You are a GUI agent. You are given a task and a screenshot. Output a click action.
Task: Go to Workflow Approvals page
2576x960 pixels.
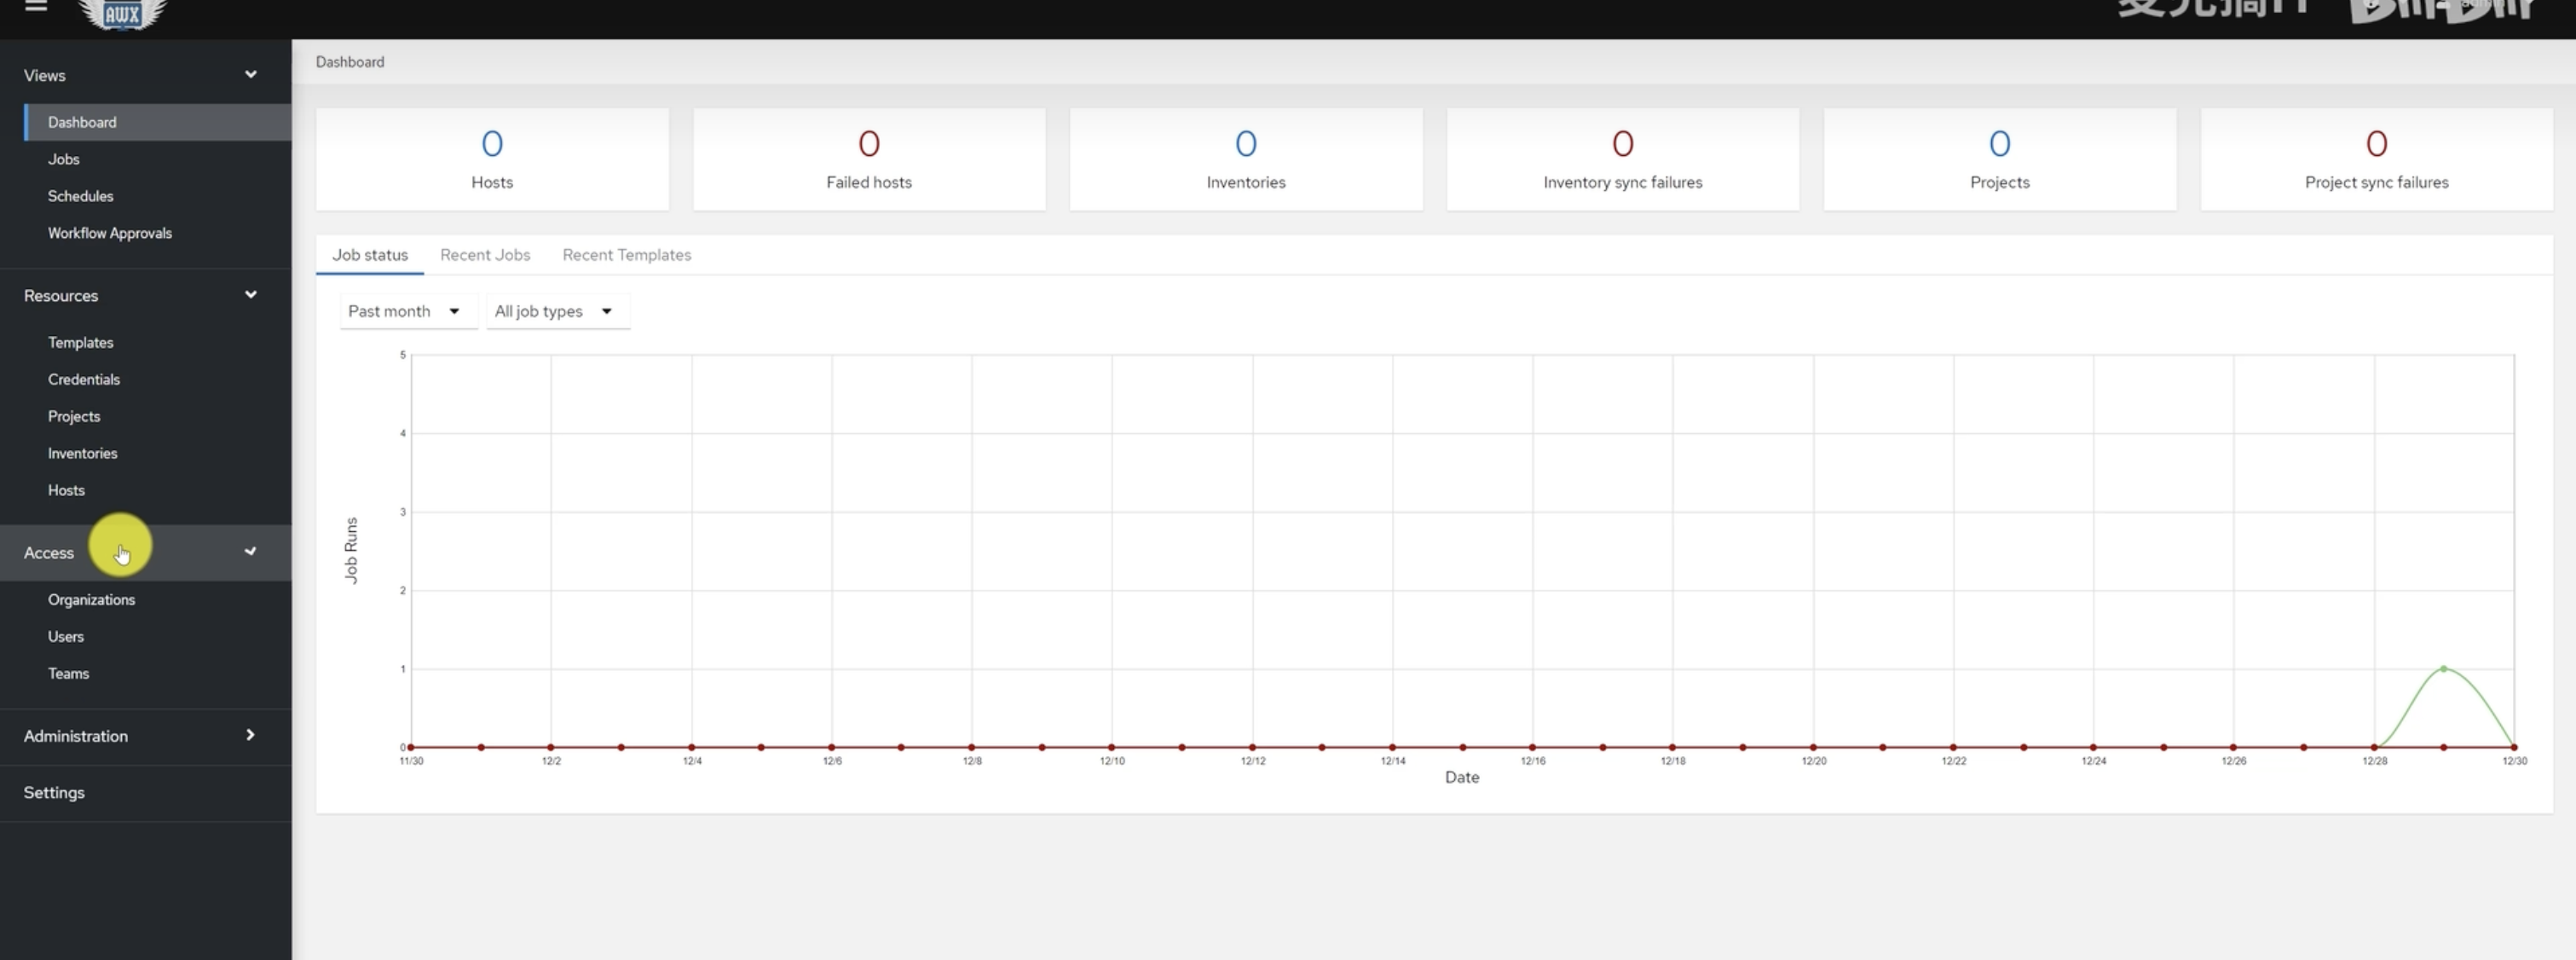(110, 233)
